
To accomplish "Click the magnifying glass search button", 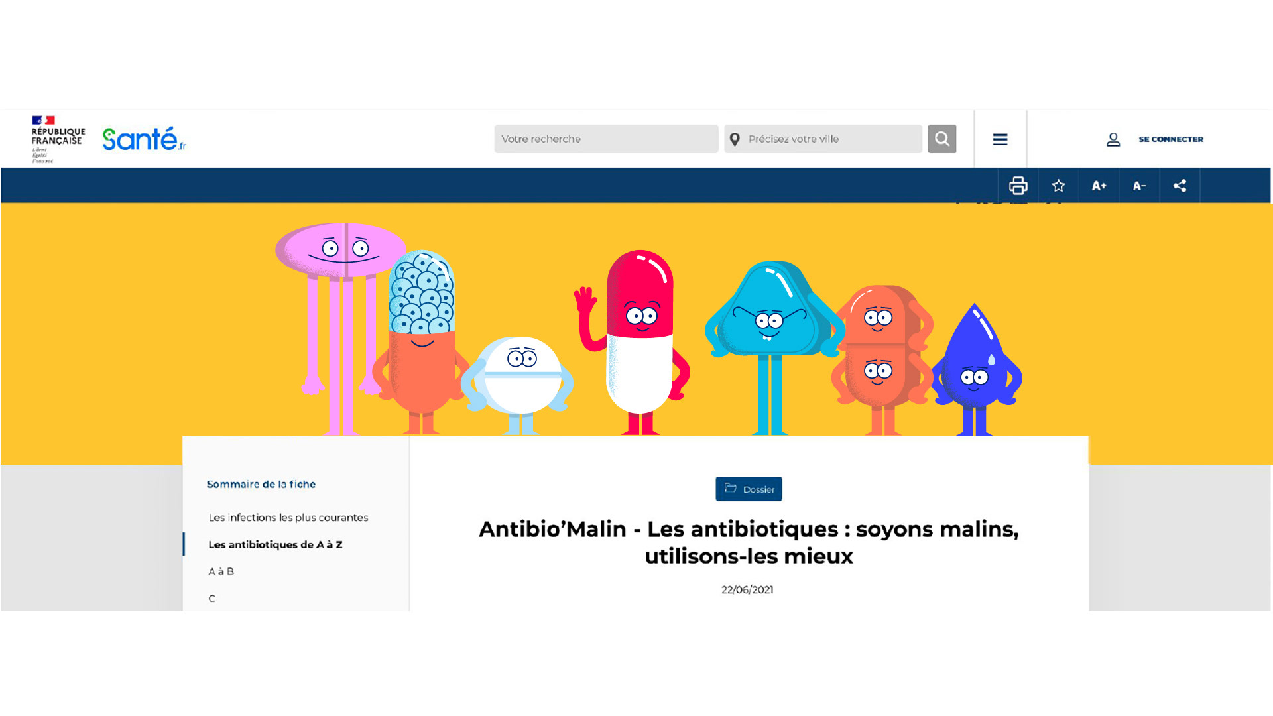I will (941, 139).
